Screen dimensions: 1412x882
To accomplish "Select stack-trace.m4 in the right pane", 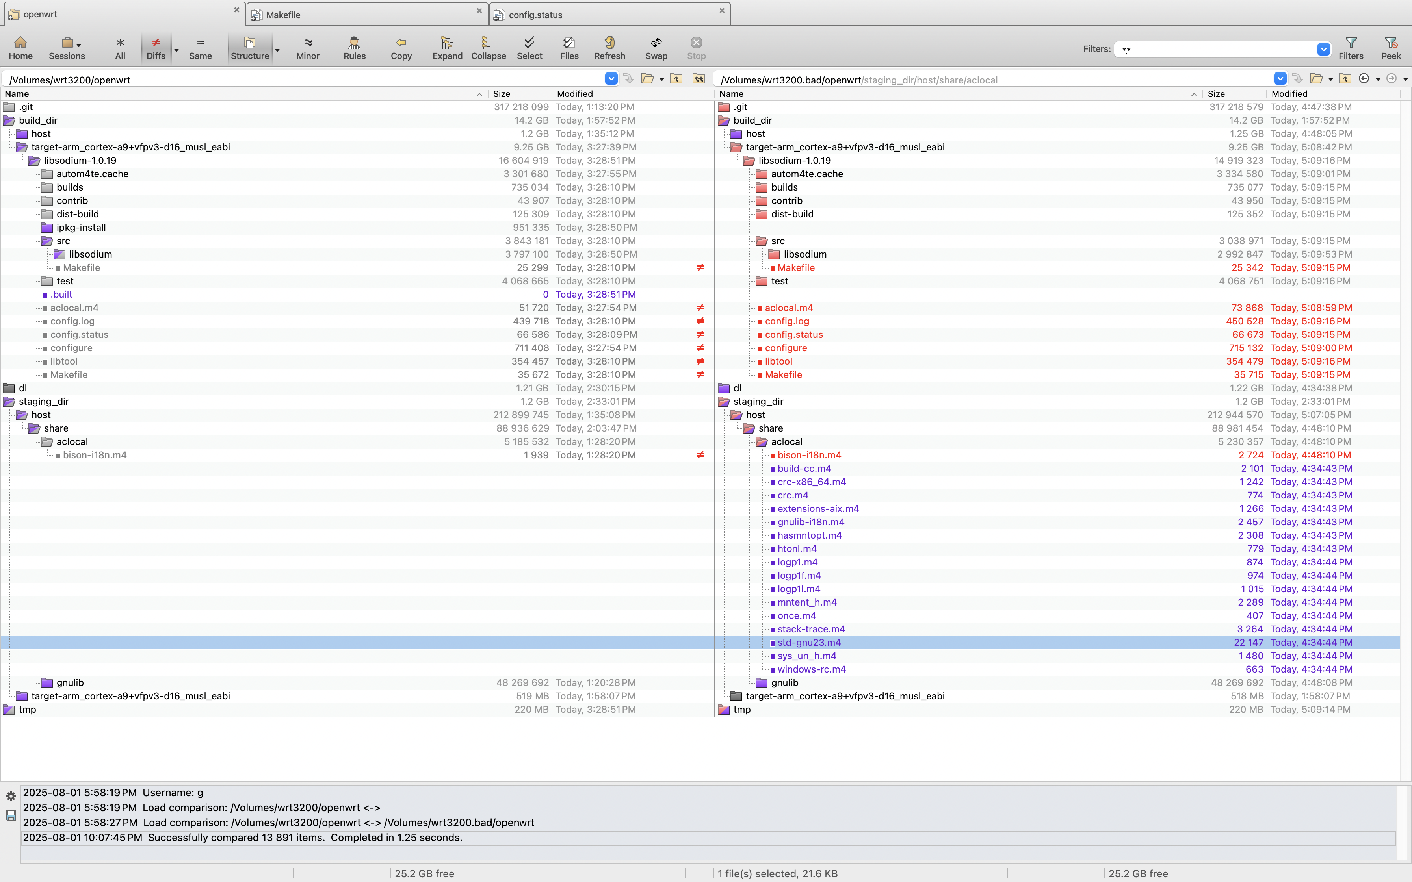I will [811, 629].
